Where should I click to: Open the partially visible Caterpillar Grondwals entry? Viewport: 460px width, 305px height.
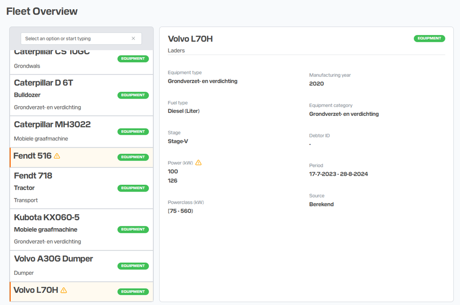tap(82, 62)
